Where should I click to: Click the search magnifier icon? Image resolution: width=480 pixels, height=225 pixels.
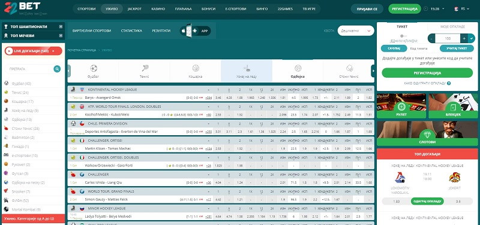point(57,69)
